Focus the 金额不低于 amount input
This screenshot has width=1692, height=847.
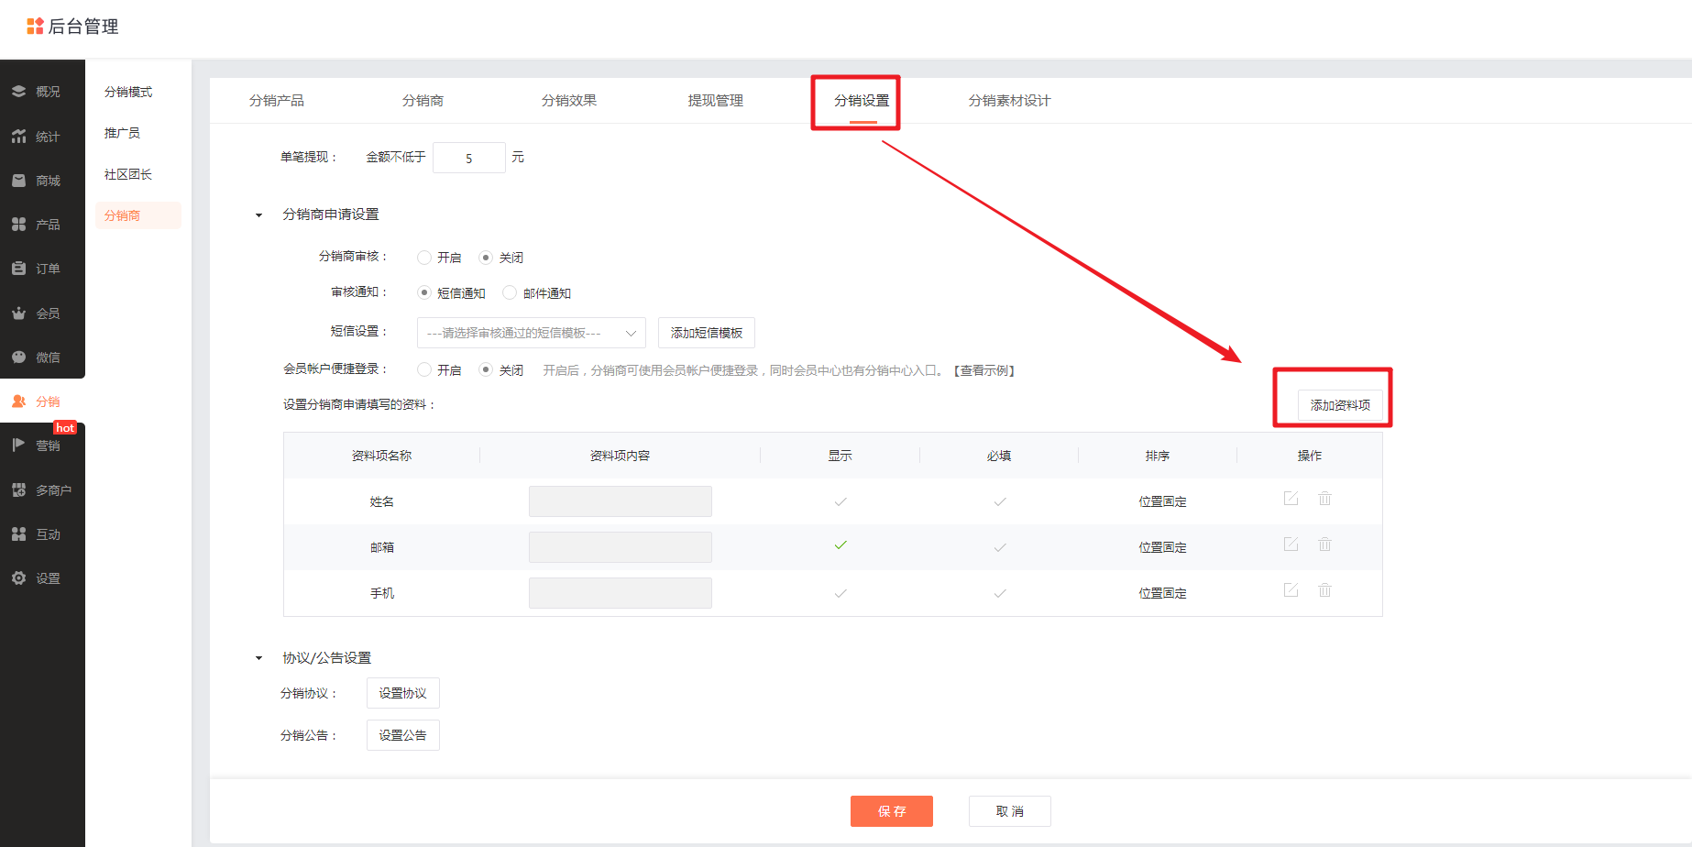point(469,158)
